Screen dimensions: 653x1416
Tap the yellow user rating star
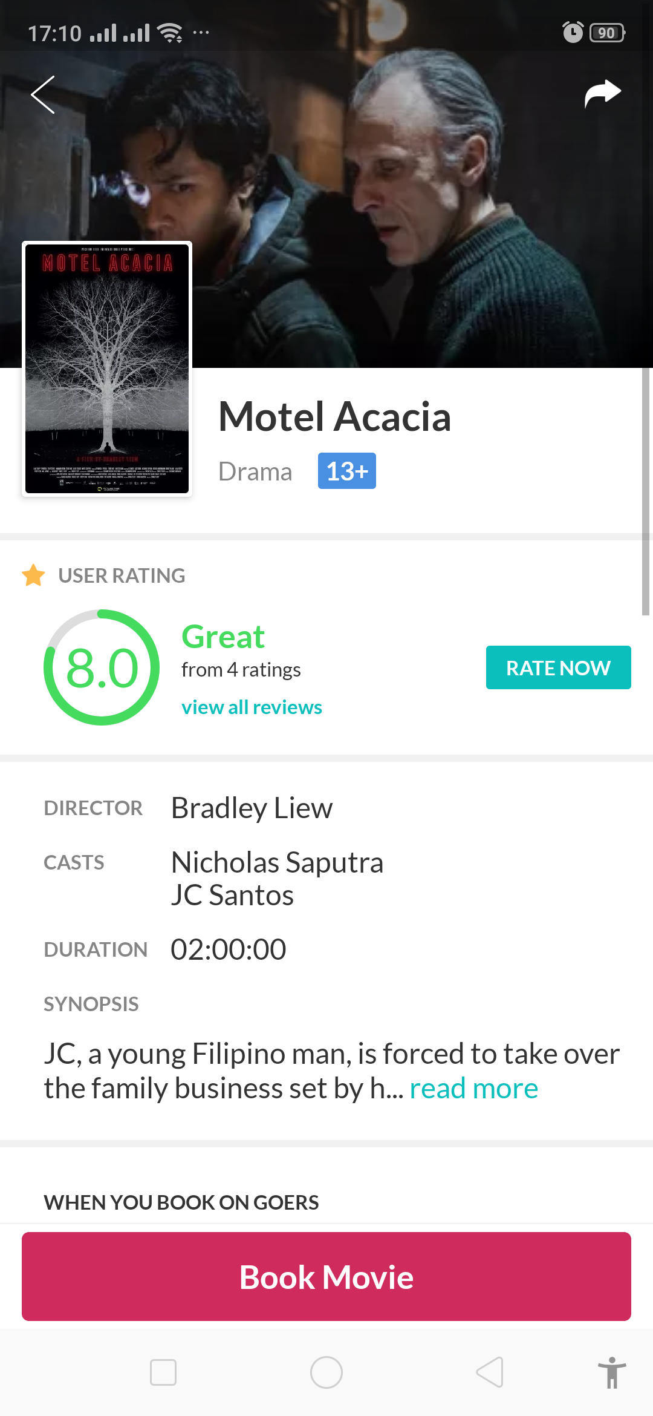pyautogui.click(x=33, y=575)
